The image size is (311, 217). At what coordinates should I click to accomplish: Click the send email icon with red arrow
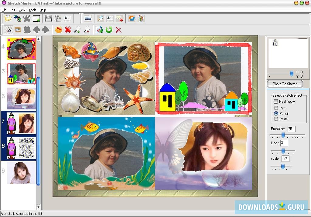click(119, 18)
